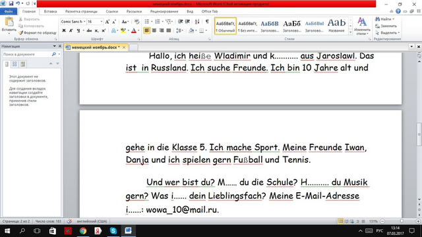The width and height of the screenshot is (422, 237).
Task: Click the shading paint bucket icon
Action: (x=191, y=31)
